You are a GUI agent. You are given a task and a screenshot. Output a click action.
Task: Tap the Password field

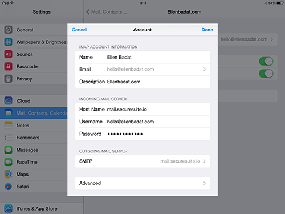142,134
